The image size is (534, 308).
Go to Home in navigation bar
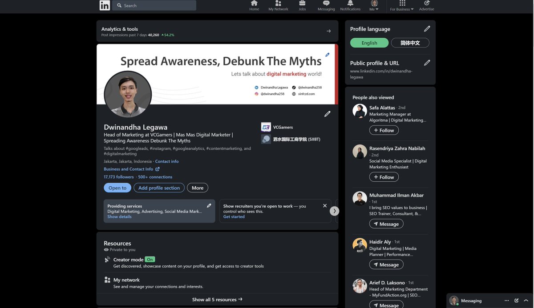coord(254,6)
